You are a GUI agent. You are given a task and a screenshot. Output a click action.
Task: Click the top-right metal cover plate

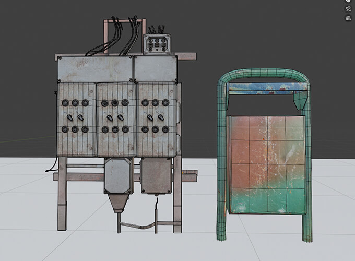click(156, 68)
